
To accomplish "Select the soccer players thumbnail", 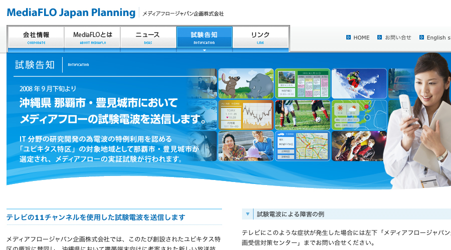I will [x=303, y=115].
